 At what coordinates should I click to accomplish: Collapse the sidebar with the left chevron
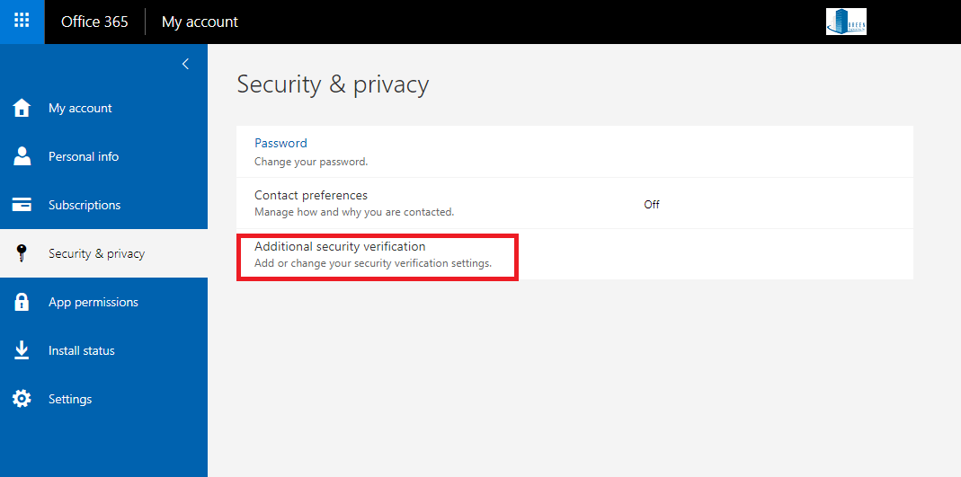185,64
